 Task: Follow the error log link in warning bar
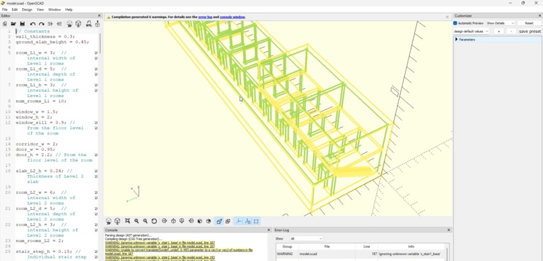point(205,17)
